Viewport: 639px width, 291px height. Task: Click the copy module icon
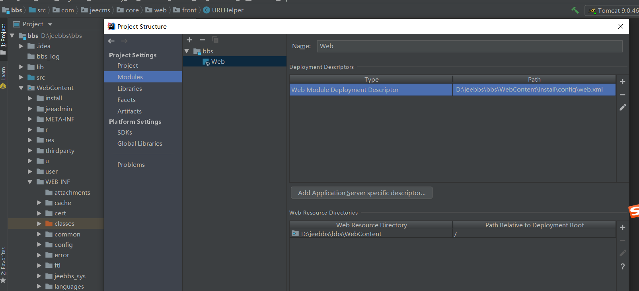tap(215, 40)
